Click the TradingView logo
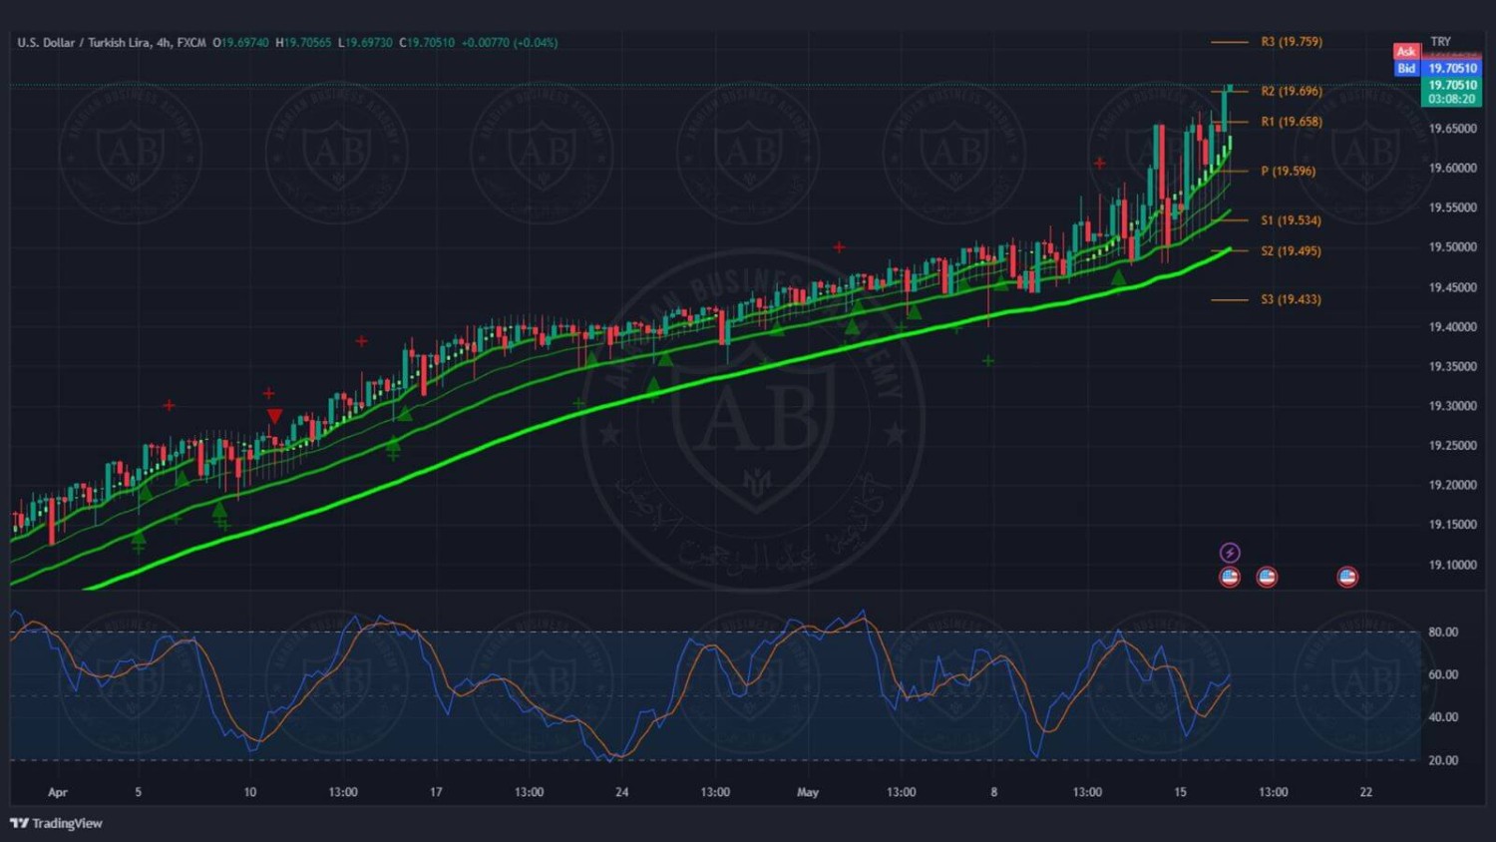This screenshot has width=1496, height=842. [x=56, y=823]
